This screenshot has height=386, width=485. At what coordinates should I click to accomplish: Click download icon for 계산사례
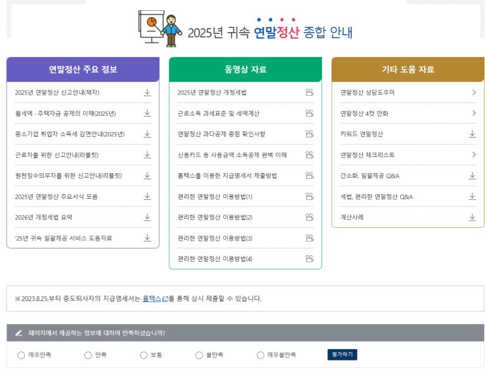tap(472, 218)
